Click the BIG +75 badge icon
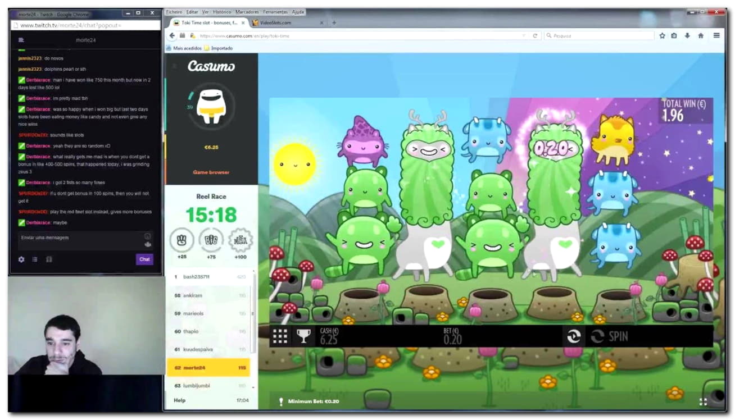This screenshot has width=735, height=420. click(211, 240)
